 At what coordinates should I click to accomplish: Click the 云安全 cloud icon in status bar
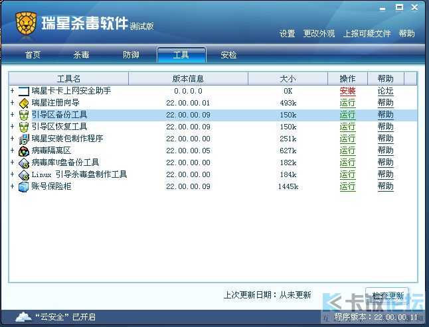tap(23, 317)
